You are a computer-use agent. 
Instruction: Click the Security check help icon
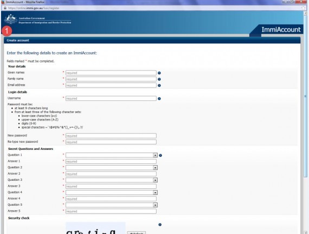click(x=160, y=225)
